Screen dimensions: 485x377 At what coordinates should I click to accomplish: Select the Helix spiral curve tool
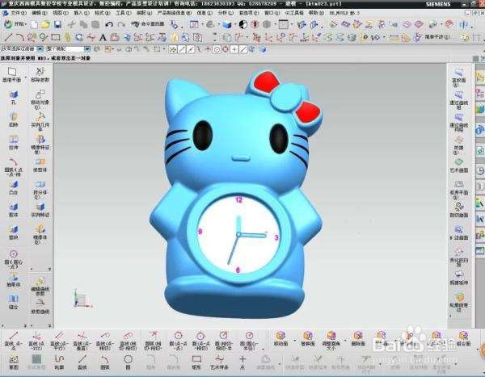(67, 38)
